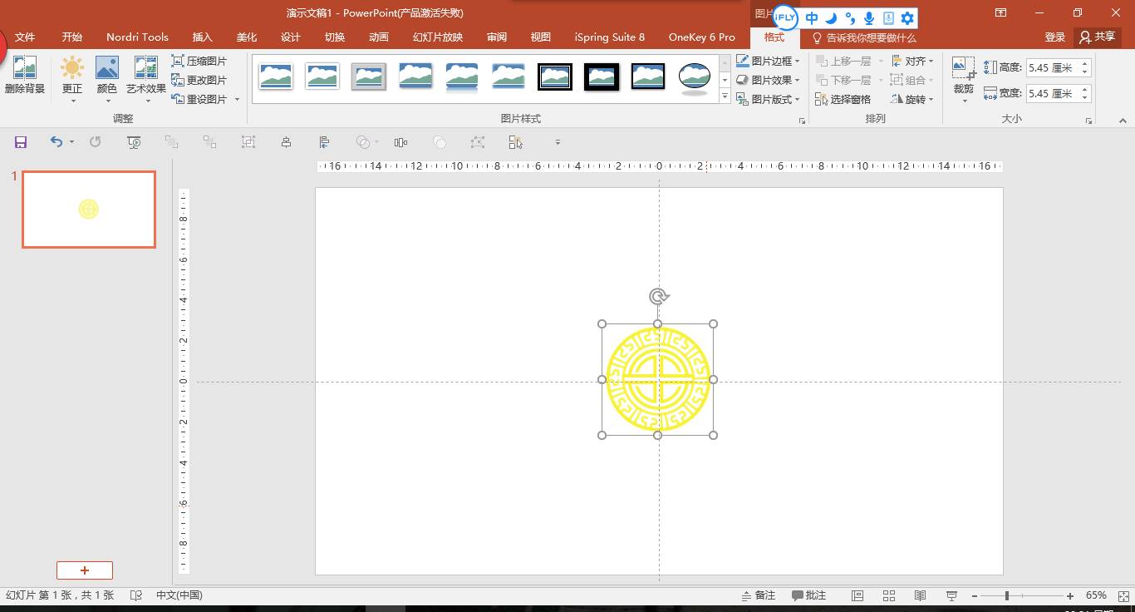Switch to Normal view icon in status bar
The image size is (1135, 612).
(x=857, y=595)
